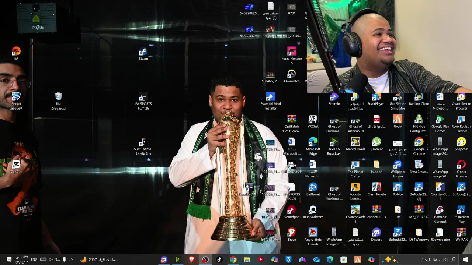This screenshot has width=472, height=265.
Task: Open the Iriun Webcam shortcut
Action: (x=313, y=212)
